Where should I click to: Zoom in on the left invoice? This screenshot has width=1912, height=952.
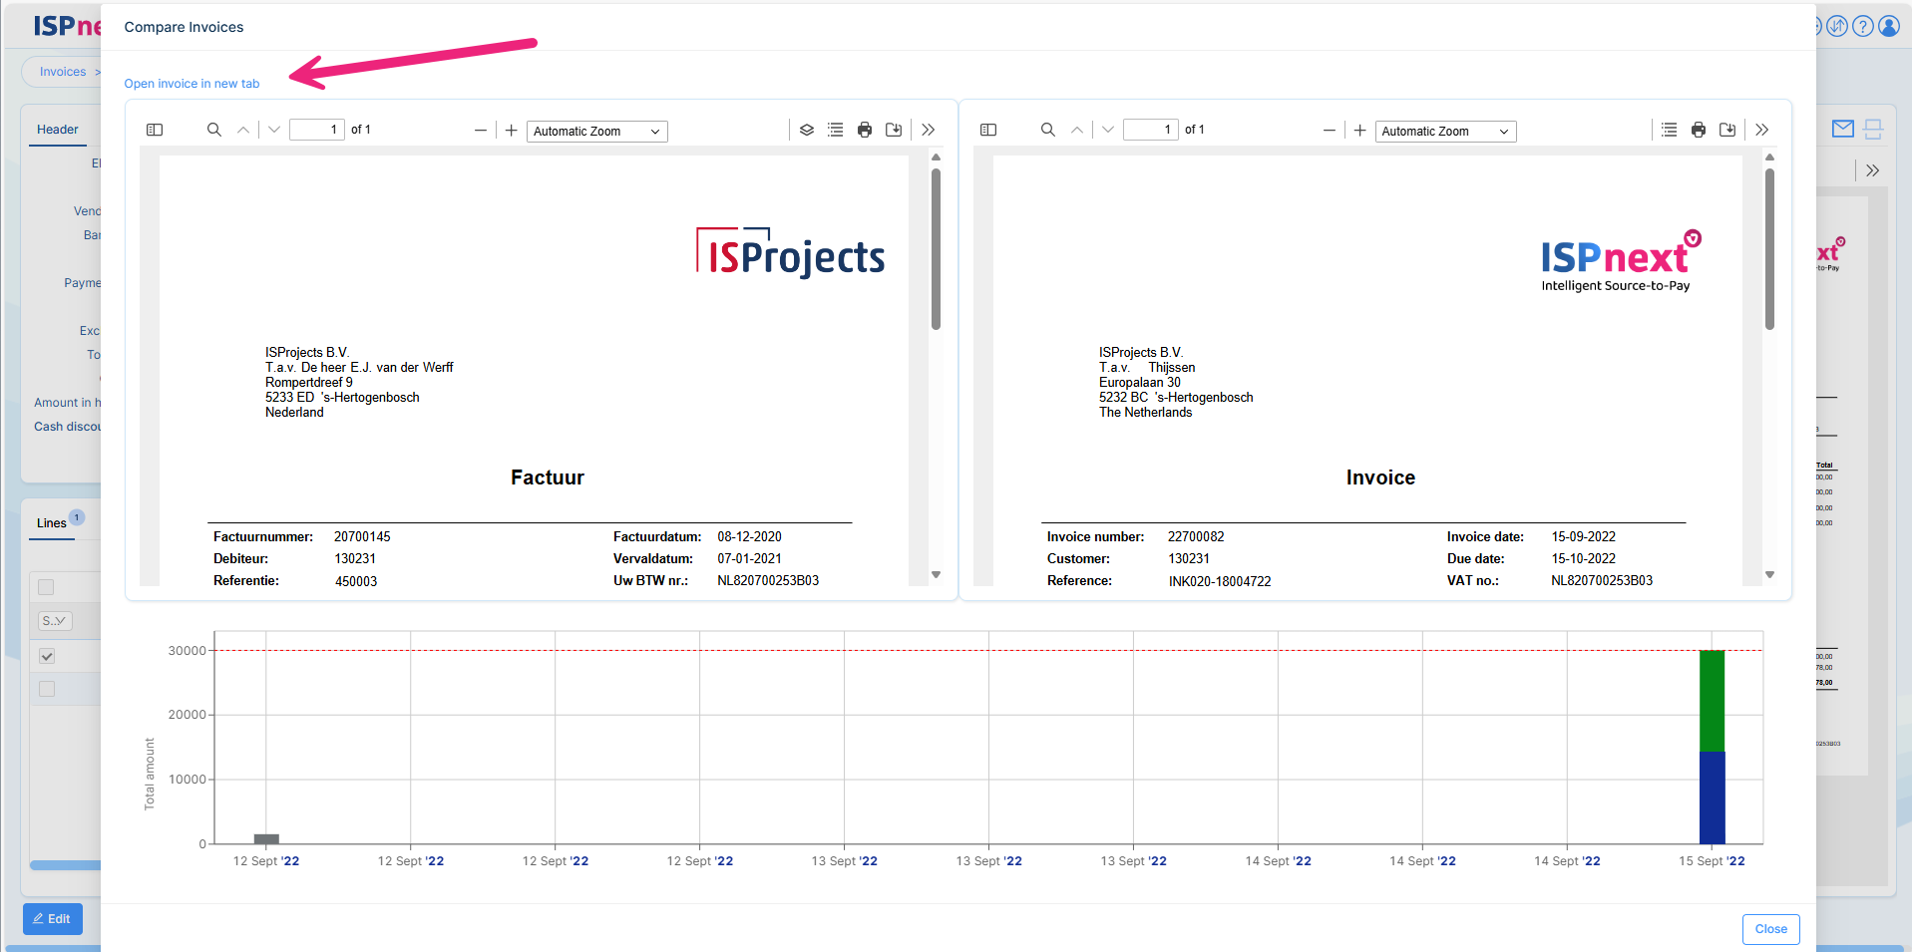pos(512,130)
